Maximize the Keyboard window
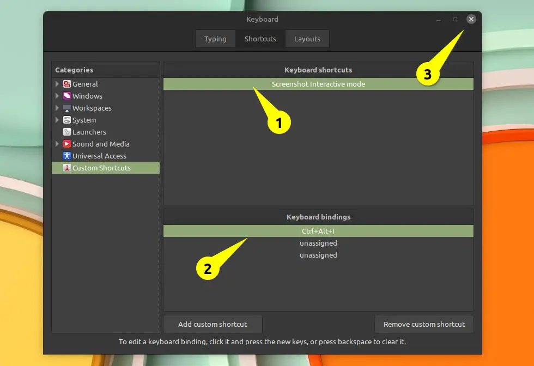Image resolution: width=534 pixels, height=366 pixels. [455, 19]
